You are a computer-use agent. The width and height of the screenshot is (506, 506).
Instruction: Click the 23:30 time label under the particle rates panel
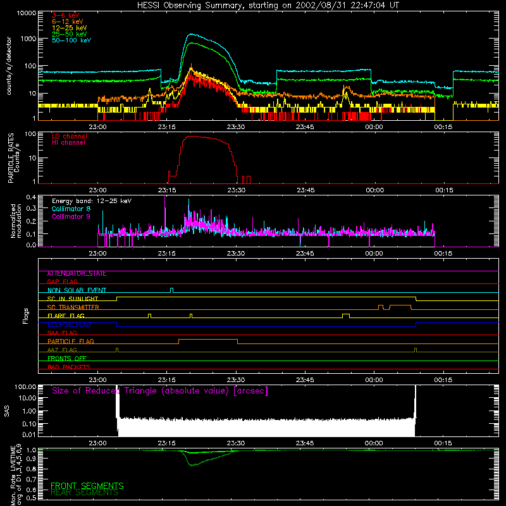point(236,190)
